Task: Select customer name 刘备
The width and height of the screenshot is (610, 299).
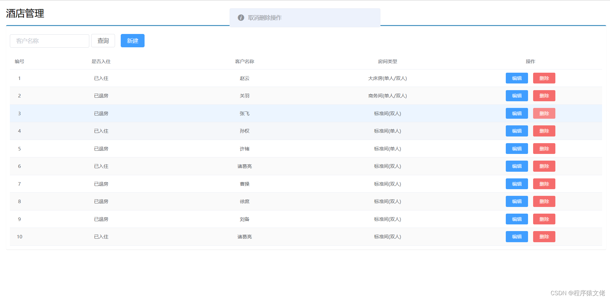Action: (244, 219)
